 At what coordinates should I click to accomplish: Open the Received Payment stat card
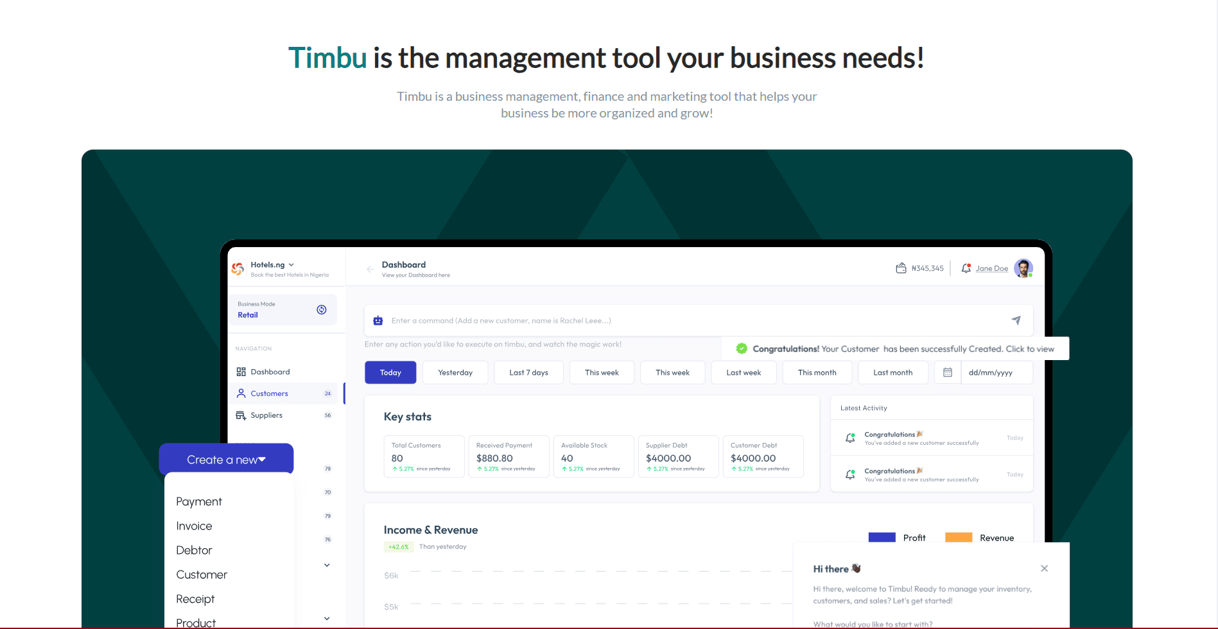(509, 456)
